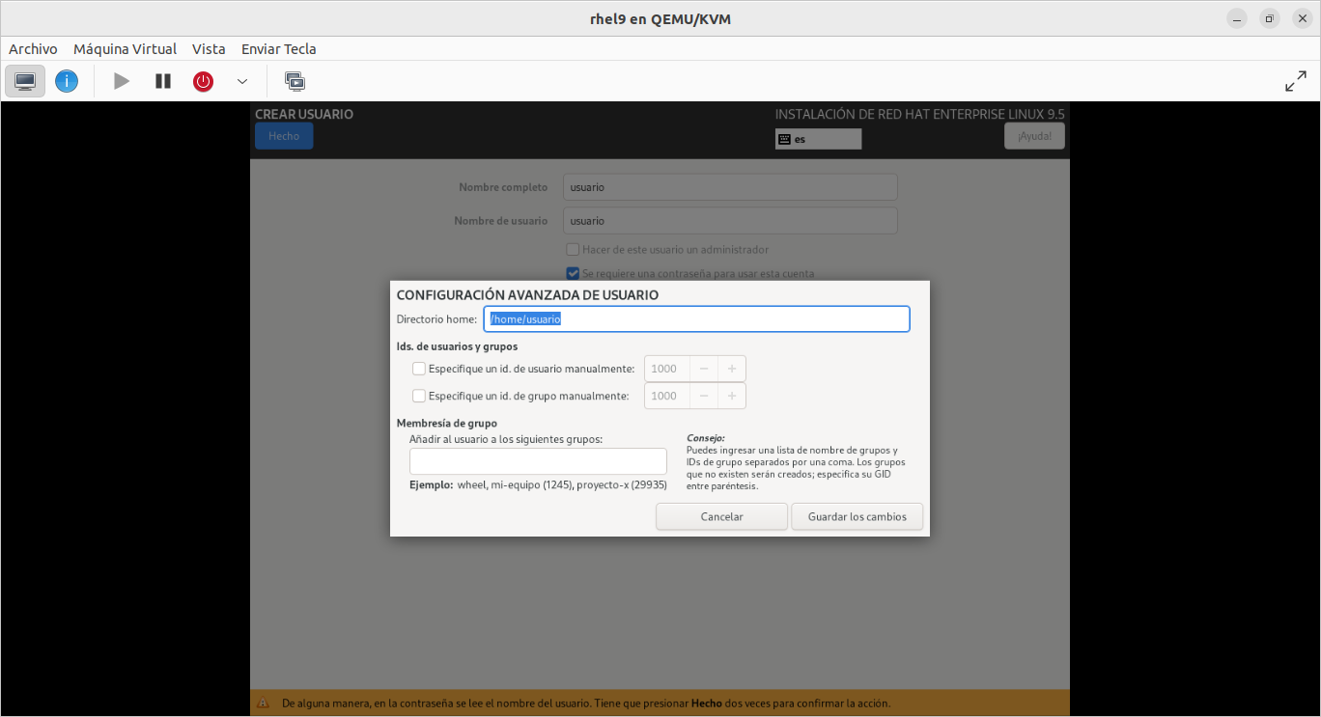Click the blue Hecho button

tap(284, 136)
